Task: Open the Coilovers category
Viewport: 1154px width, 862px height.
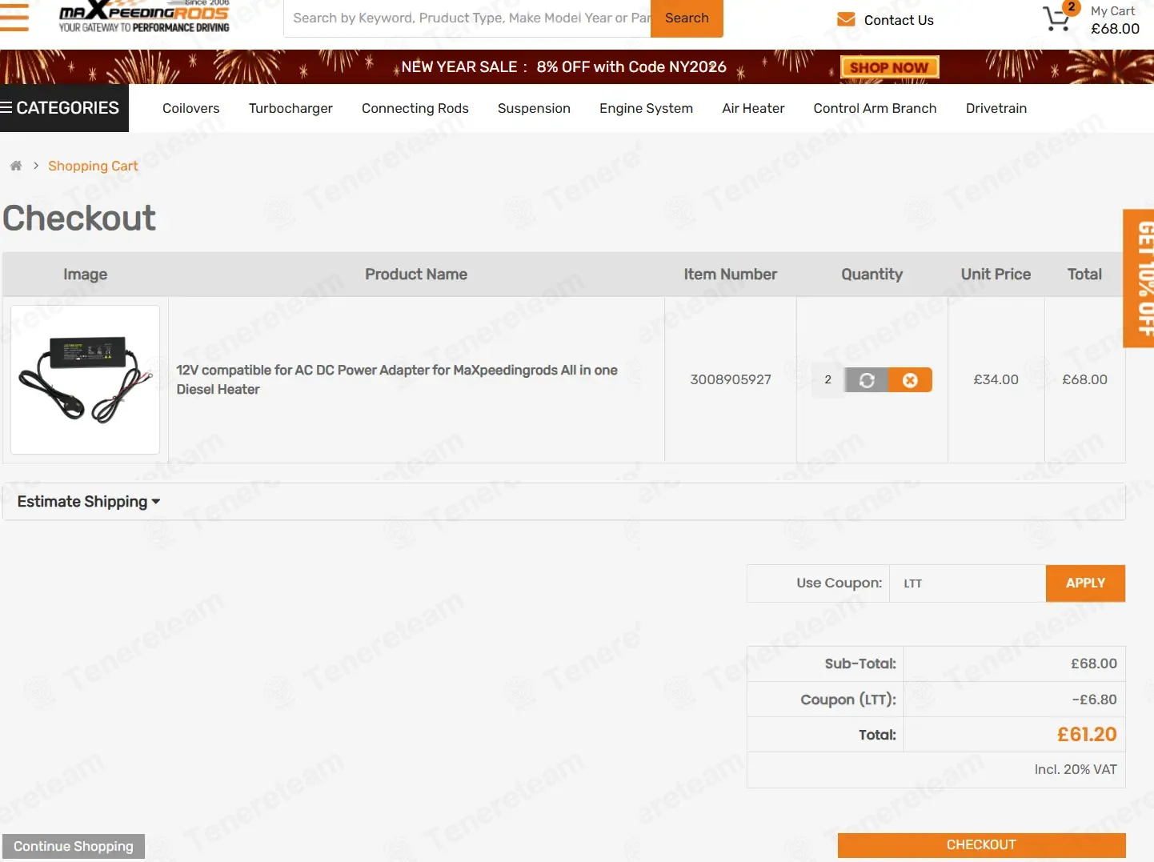Action: 190,108
